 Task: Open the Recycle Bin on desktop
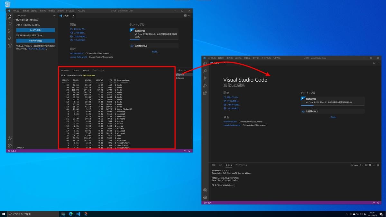tap(8, 4)
